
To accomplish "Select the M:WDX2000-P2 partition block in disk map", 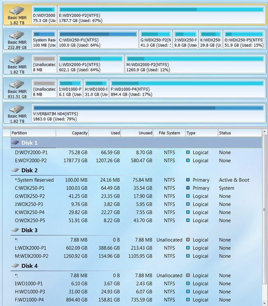I will coord(195,64).
